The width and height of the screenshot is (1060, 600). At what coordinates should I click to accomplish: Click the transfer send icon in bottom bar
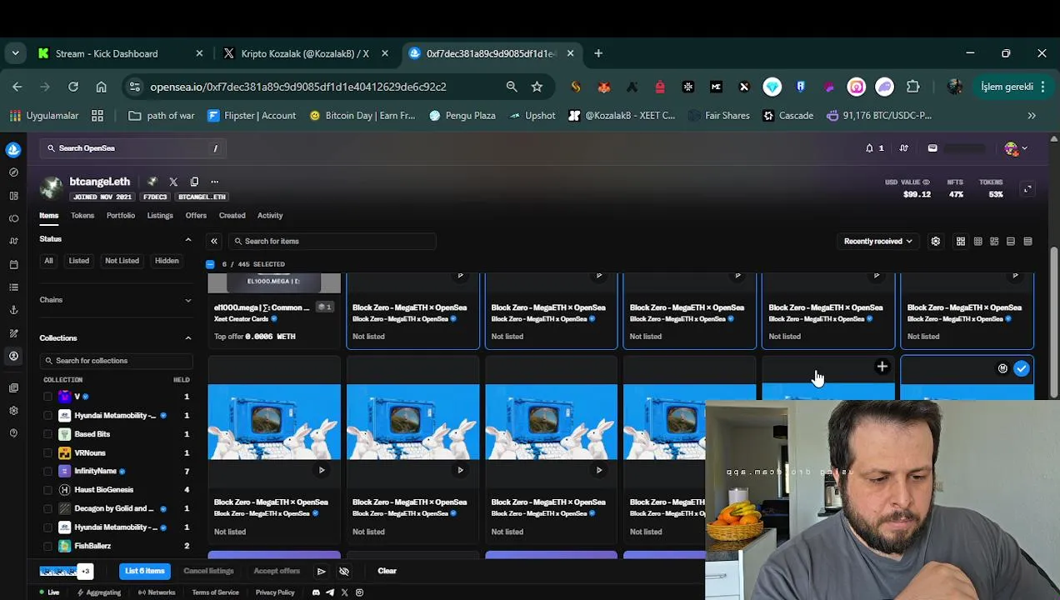[x=321, y=572]
